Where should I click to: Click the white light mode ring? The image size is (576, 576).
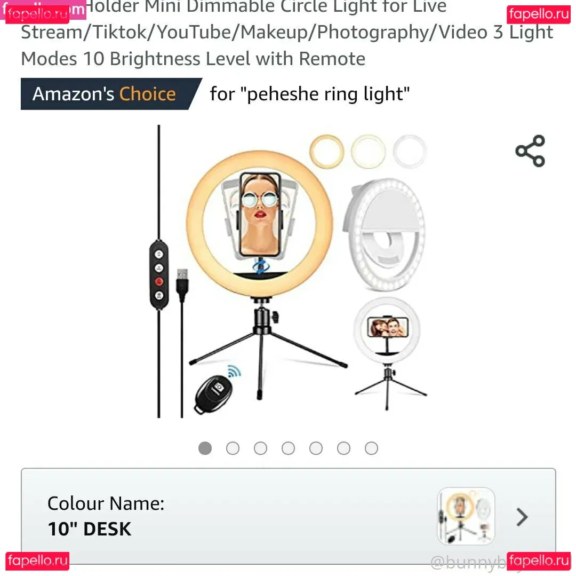(410, 152)
